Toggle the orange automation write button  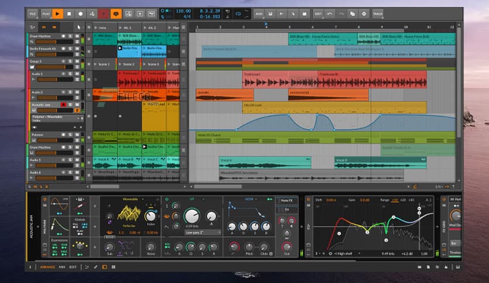tap(116, 13)
